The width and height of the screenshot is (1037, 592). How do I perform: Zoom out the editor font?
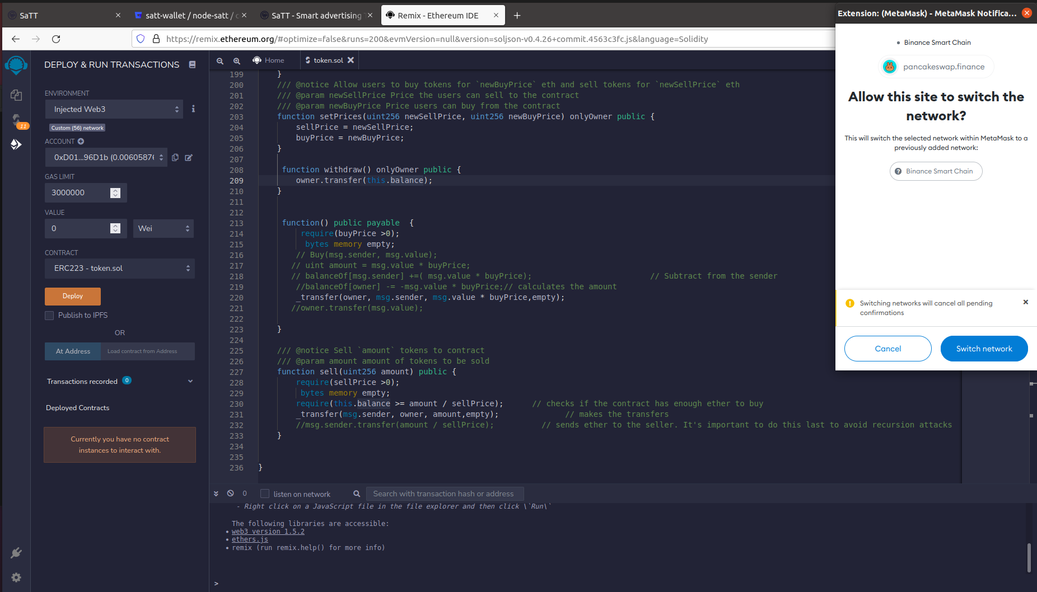click(x=220, y=60)
